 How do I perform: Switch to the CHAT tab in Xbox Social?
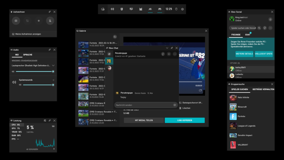[247, 34]
